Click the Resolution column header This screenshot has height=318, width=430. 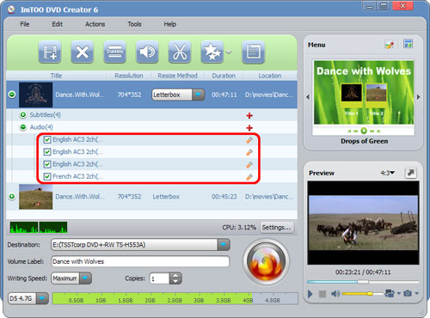tap(129, 76)
